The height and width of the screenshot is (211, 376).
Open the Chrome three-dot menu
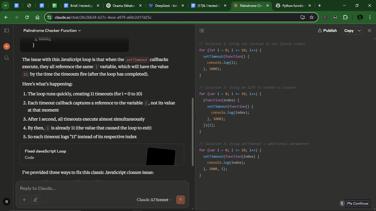tap(370, 17)
